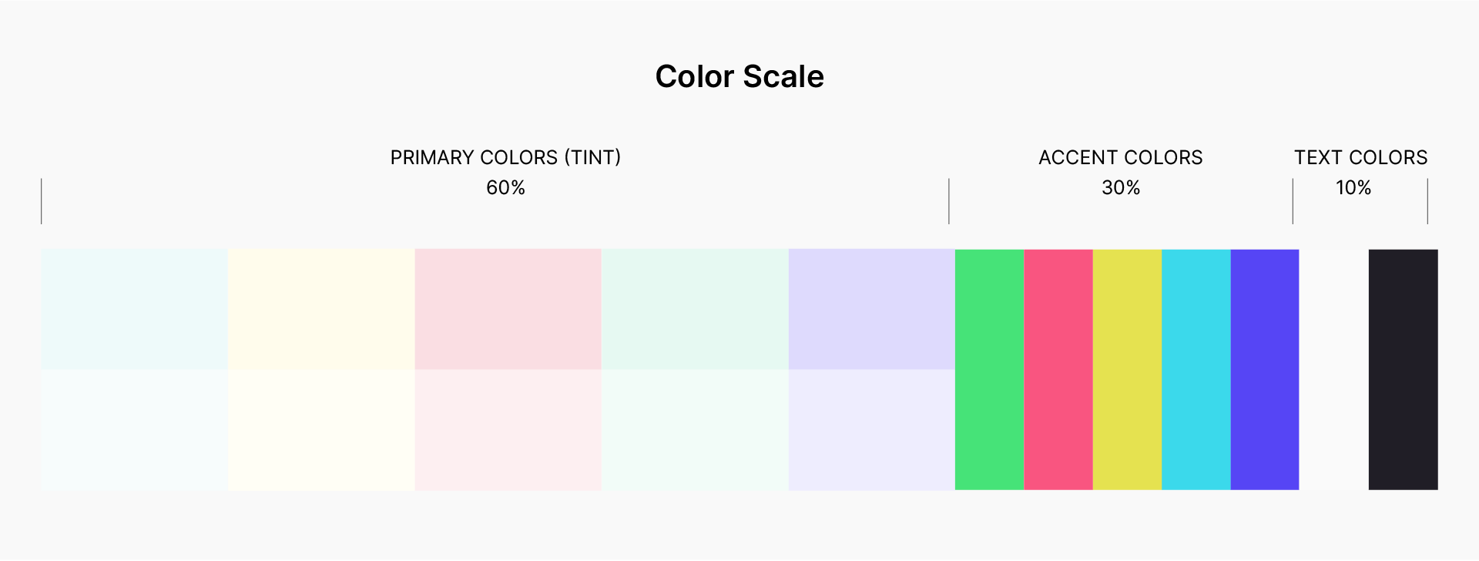The width and height of the screenshot is (1479, 561).
Task: Click the lighter pink tint in bottom row
Action: (x=508, y=429)
